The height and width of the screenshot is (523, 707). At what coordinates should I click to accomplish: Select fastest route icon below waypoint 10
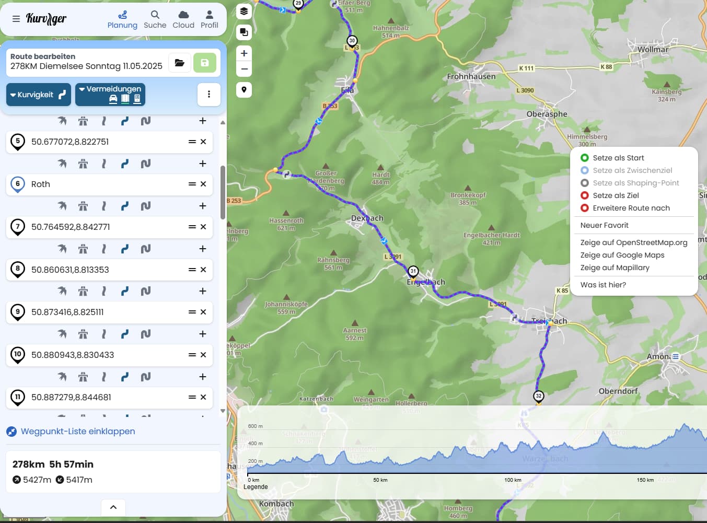62,377
